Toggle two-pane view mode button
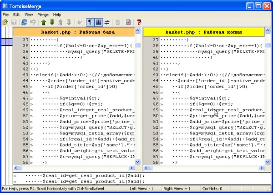Image resolution: width=273 pixels, height=193 pixels. click(99, 22)
